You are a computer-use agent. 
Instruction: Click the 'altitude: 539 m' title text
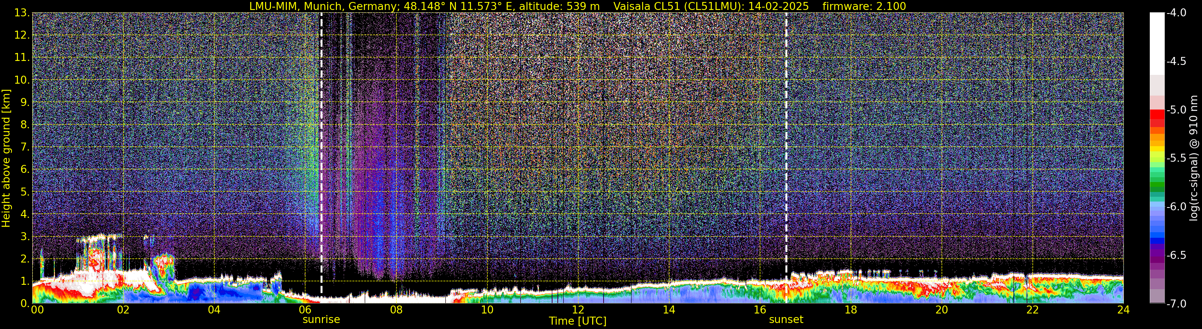click(x=559, y=6)
